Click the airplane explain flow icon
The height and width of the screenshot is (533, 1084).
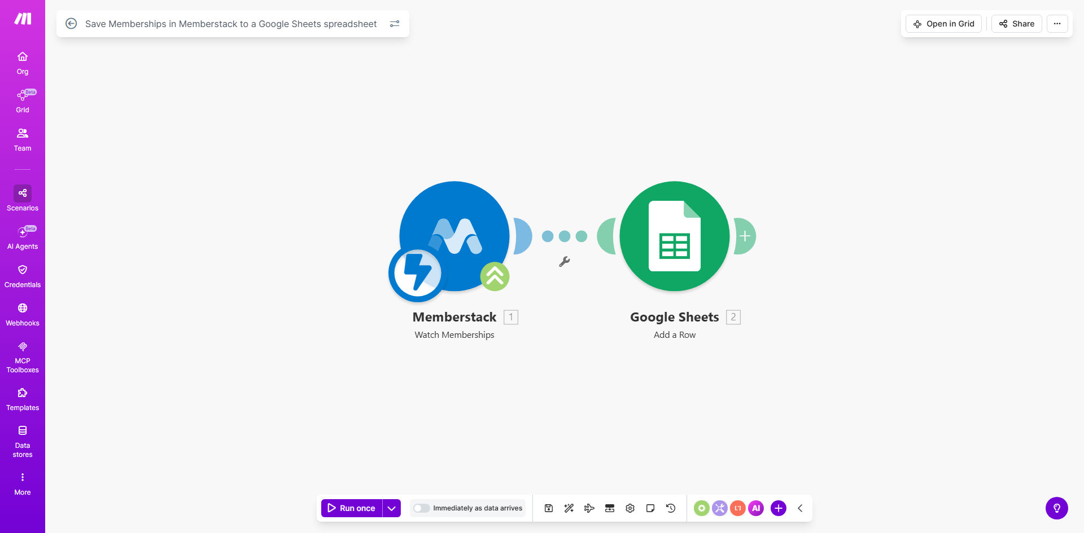click(589, 508)
